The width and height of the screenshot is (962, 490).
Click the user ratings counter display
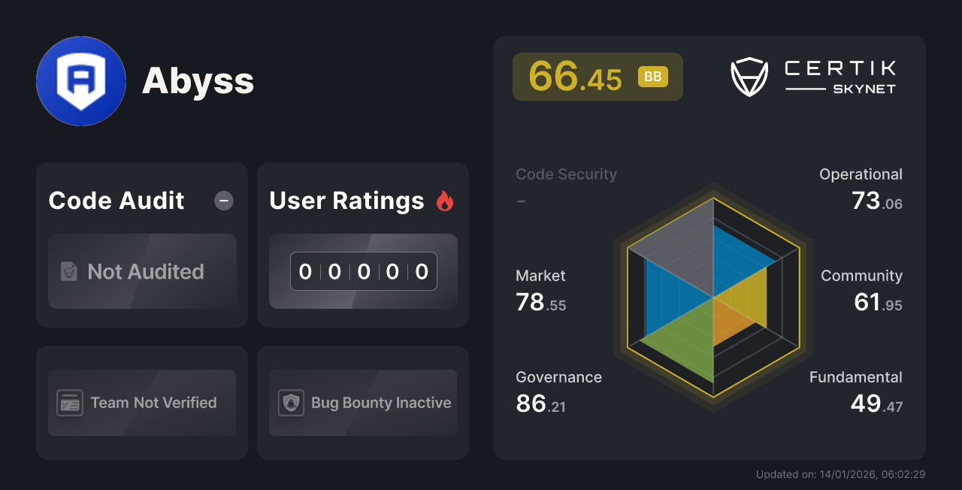[362, 271]
